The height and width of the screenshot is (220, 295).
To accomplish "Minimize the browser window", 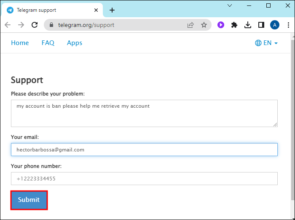I will tap(249, 5).
